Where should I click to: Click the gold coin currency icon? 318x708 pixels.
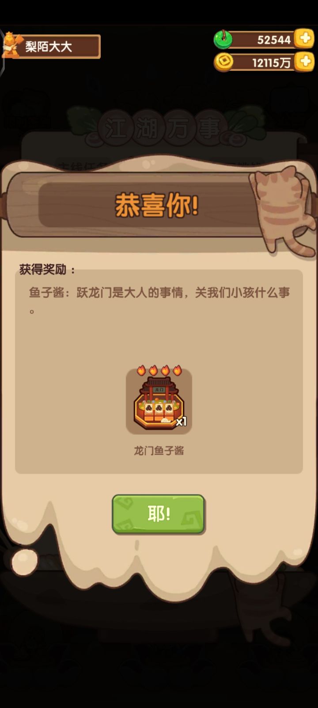(x=224, y=62)
